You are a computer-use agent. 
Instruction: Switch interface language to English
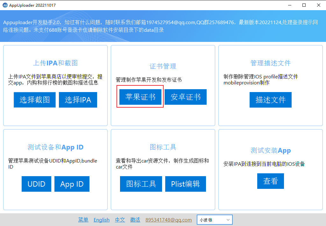coord(101,220)
